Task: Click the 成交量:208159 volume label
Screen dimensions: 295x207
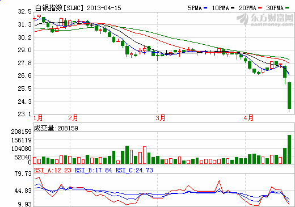Action: point(56,128)
